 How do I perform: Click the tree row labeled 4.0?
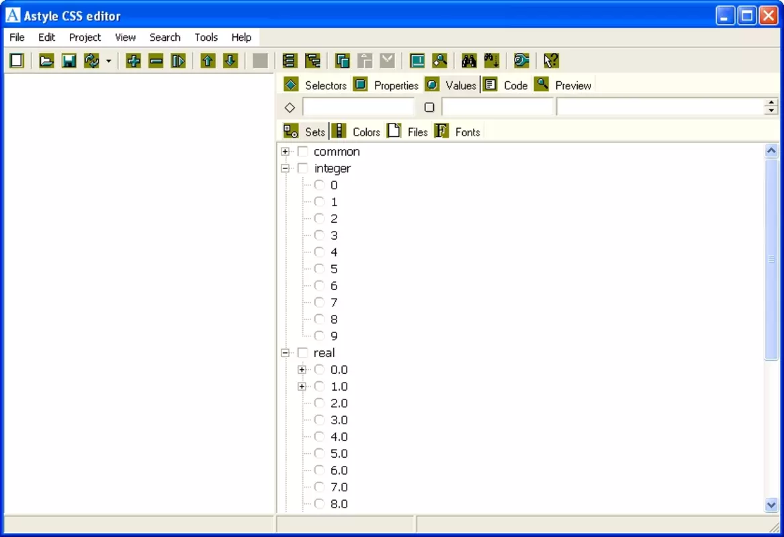tap(339, 436)
